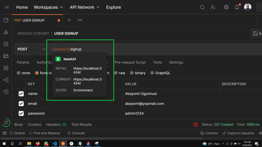Uncheck the email row checkbox

pos(21,104)
